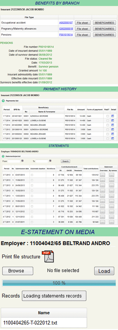Screen dimensions: 118x330
Task: Open File sheet for Occupational accident
Action: [82, 23]
